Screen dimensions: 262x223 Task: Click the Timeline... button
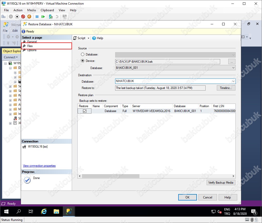click(226, 88)
